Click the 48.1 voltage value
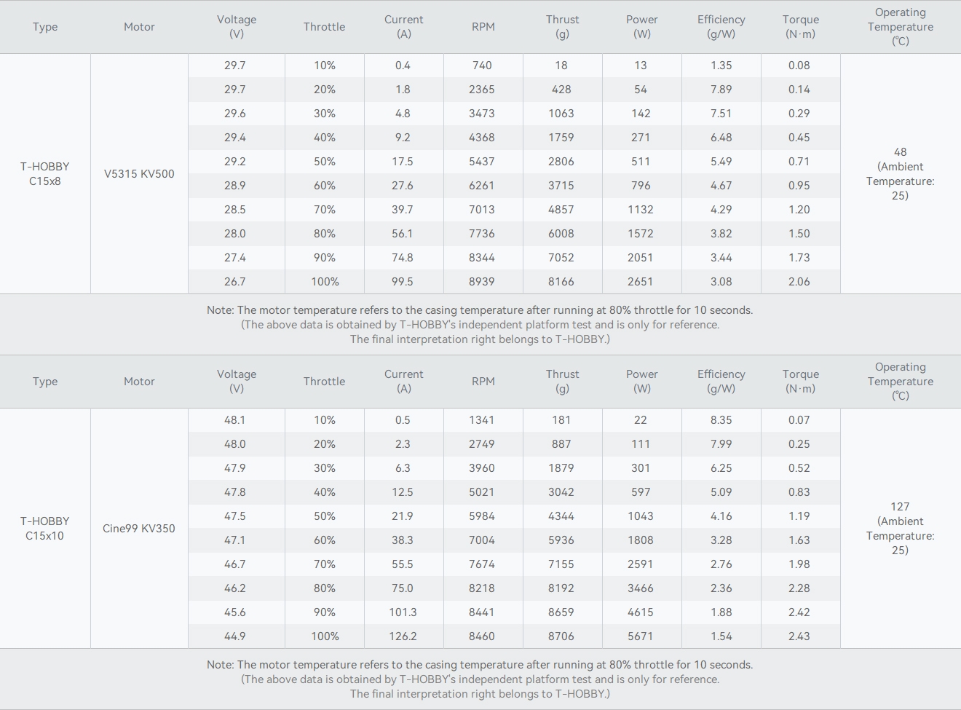Screen dimensions: 961x710 pos(235,420)
